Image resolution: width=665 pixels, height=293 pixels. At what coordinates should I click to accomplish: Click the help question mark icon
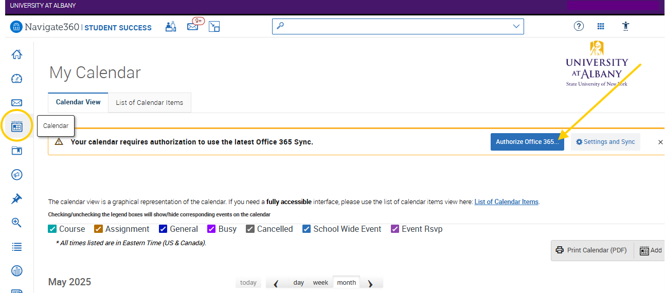(x=579, y=27)
